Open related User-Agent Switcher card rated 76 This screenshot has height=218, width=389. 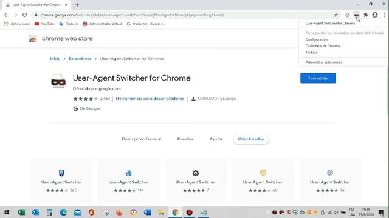point(329,180)
